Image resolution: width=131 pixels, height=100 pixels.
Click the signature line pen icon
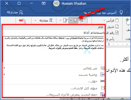(x=65, y=20)
